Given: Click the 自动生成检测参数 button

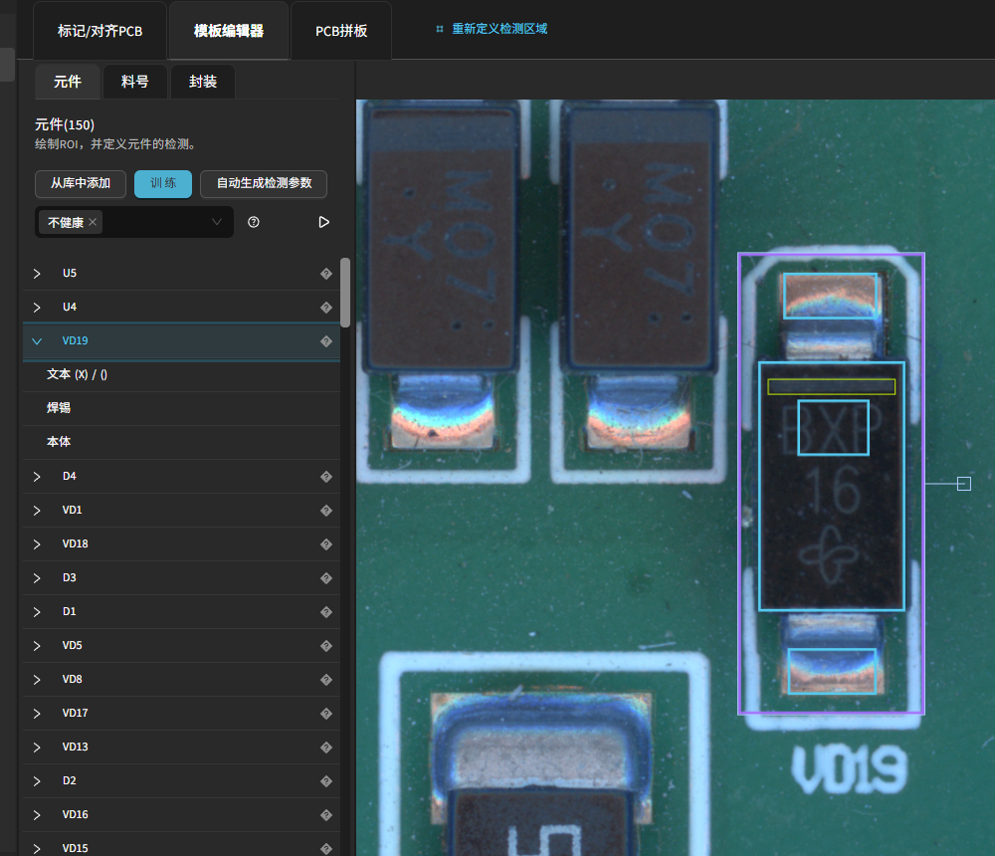Looking at the screenshot, I should pos(264,183).
